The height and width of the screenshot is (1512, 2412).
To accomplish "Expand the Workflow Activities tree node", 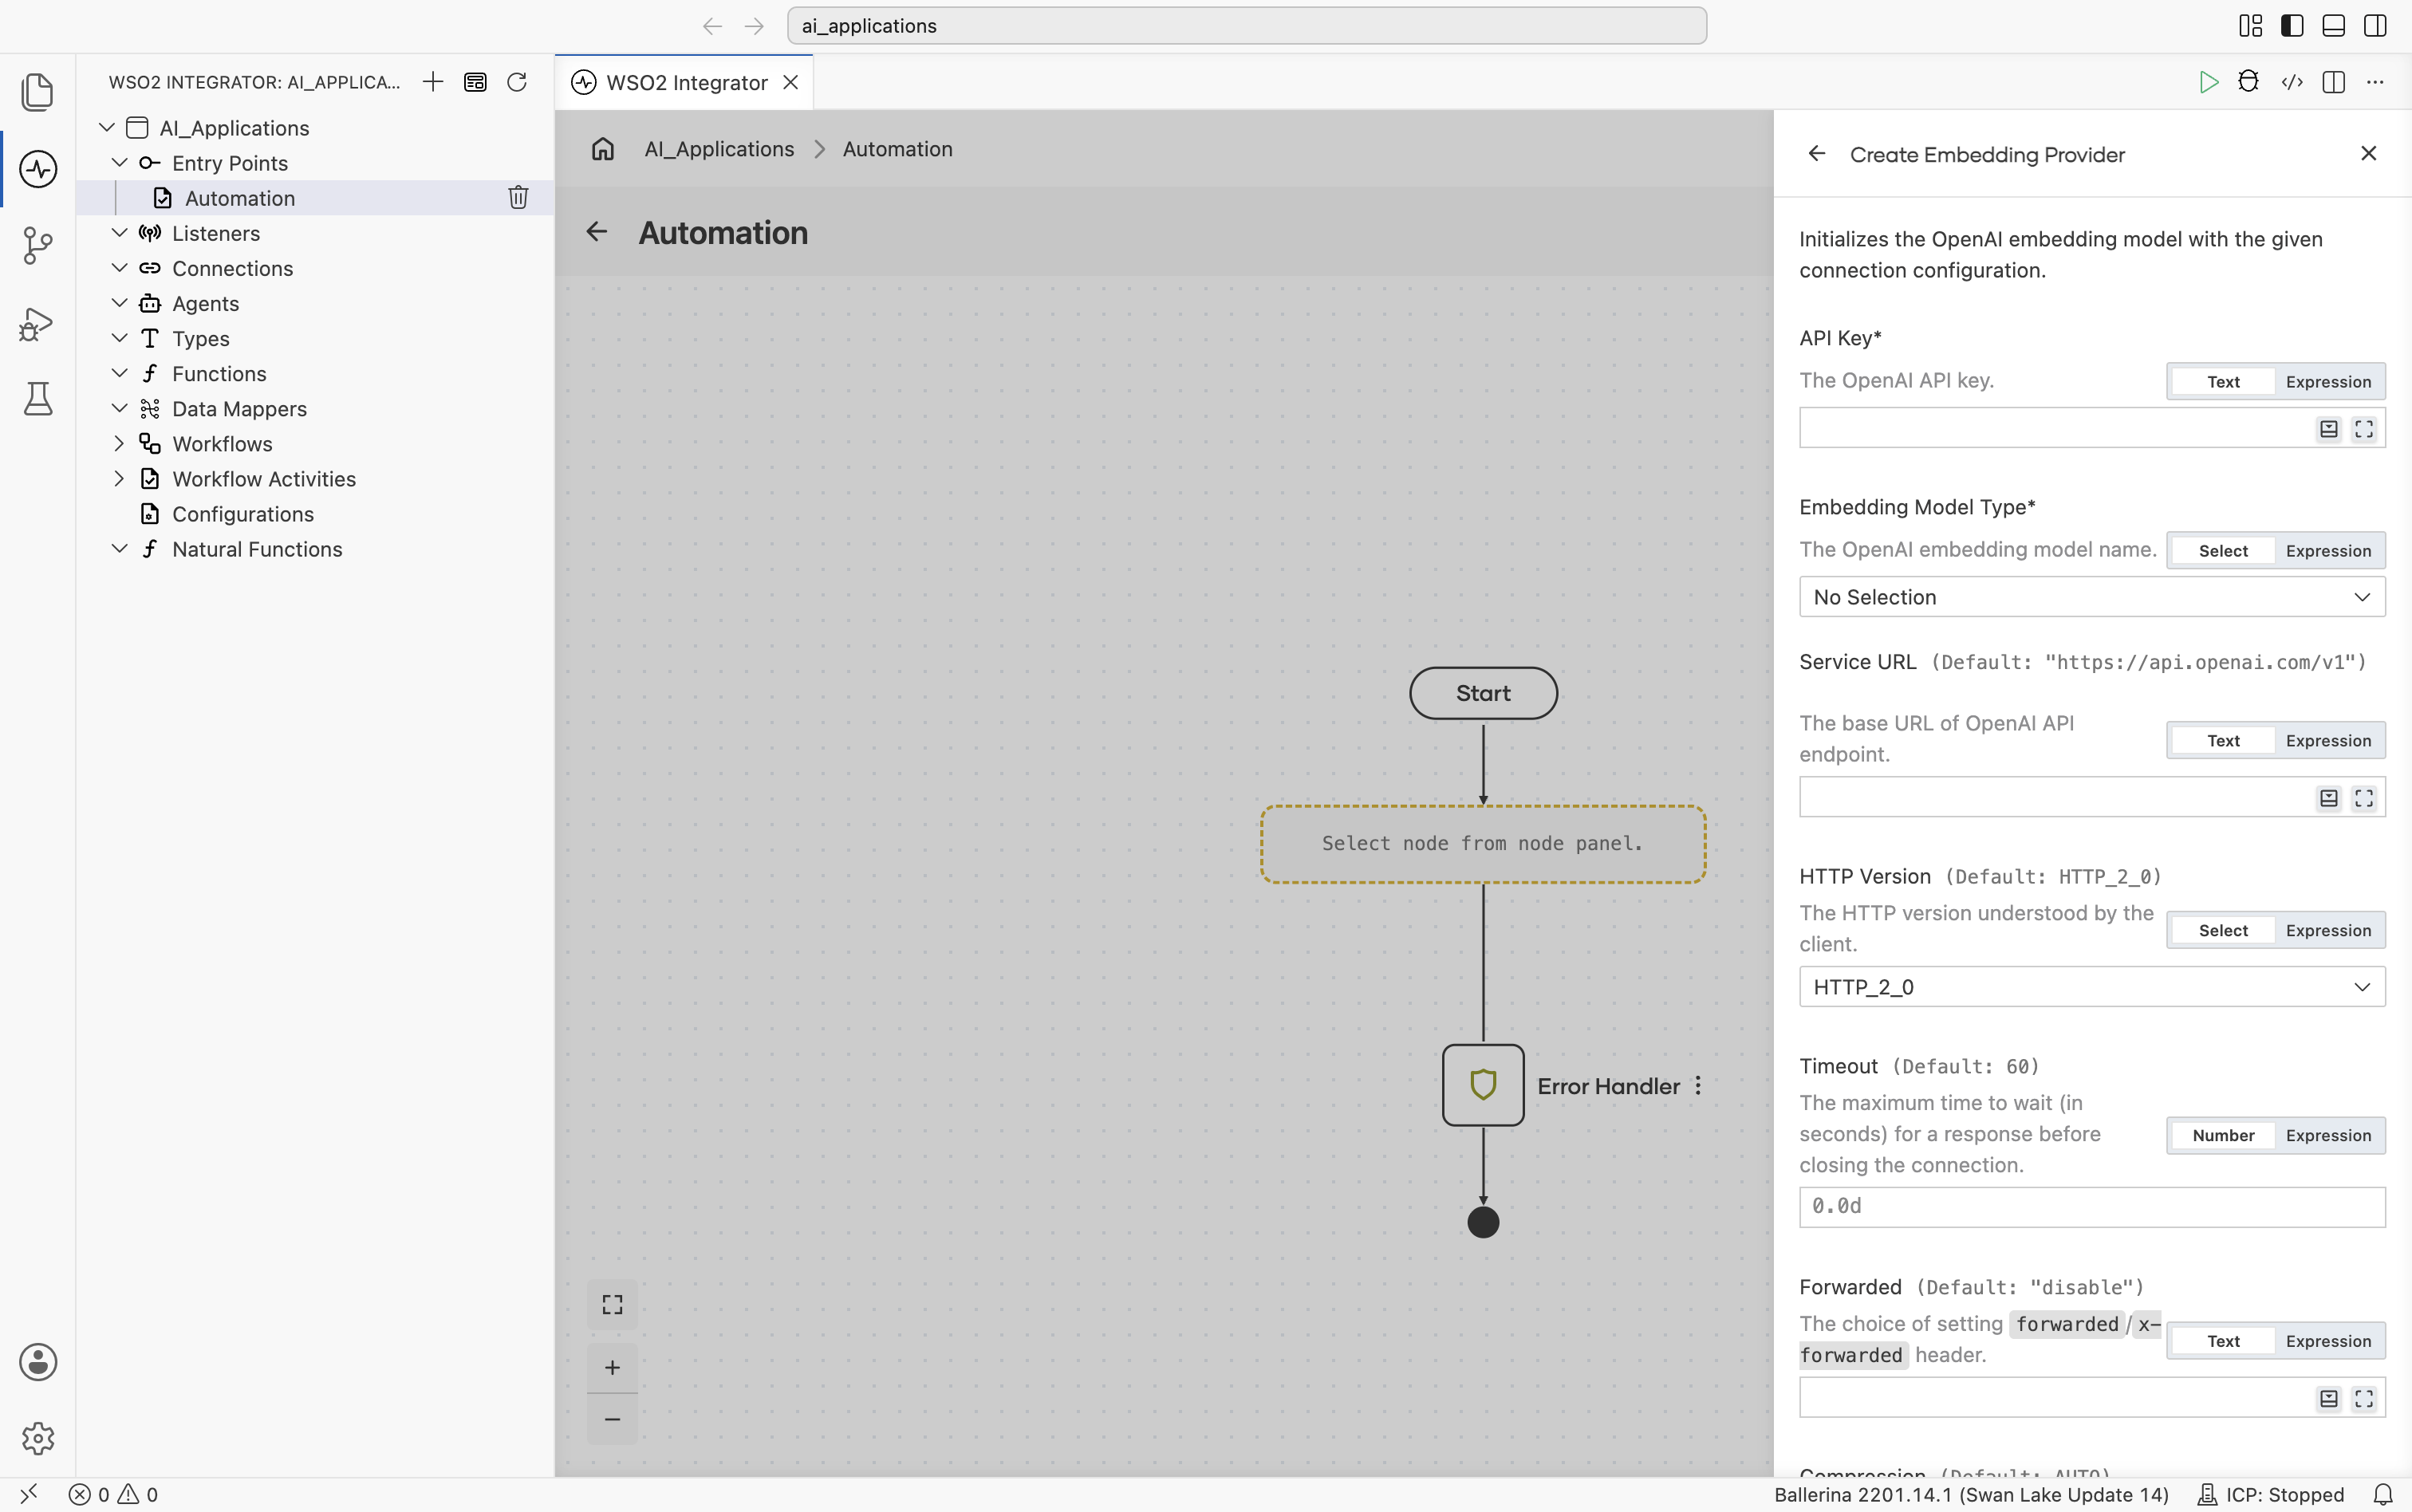I will pos(119,479).
